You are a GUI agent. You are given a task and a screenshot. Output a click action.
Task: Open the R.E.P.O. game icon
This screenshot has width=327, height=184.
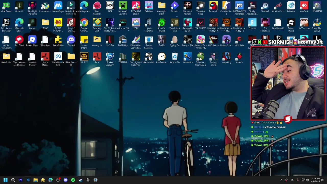(x=84, y=58)
